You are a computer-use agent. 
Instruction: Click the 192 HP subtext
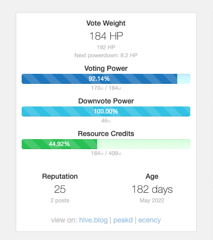[106, 47]
